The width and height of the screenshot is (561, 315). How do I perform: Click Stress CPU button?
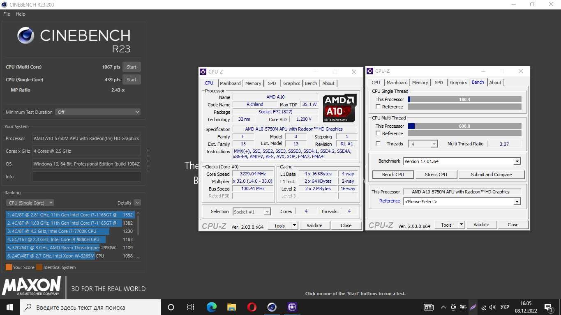(x=436, y=175)
